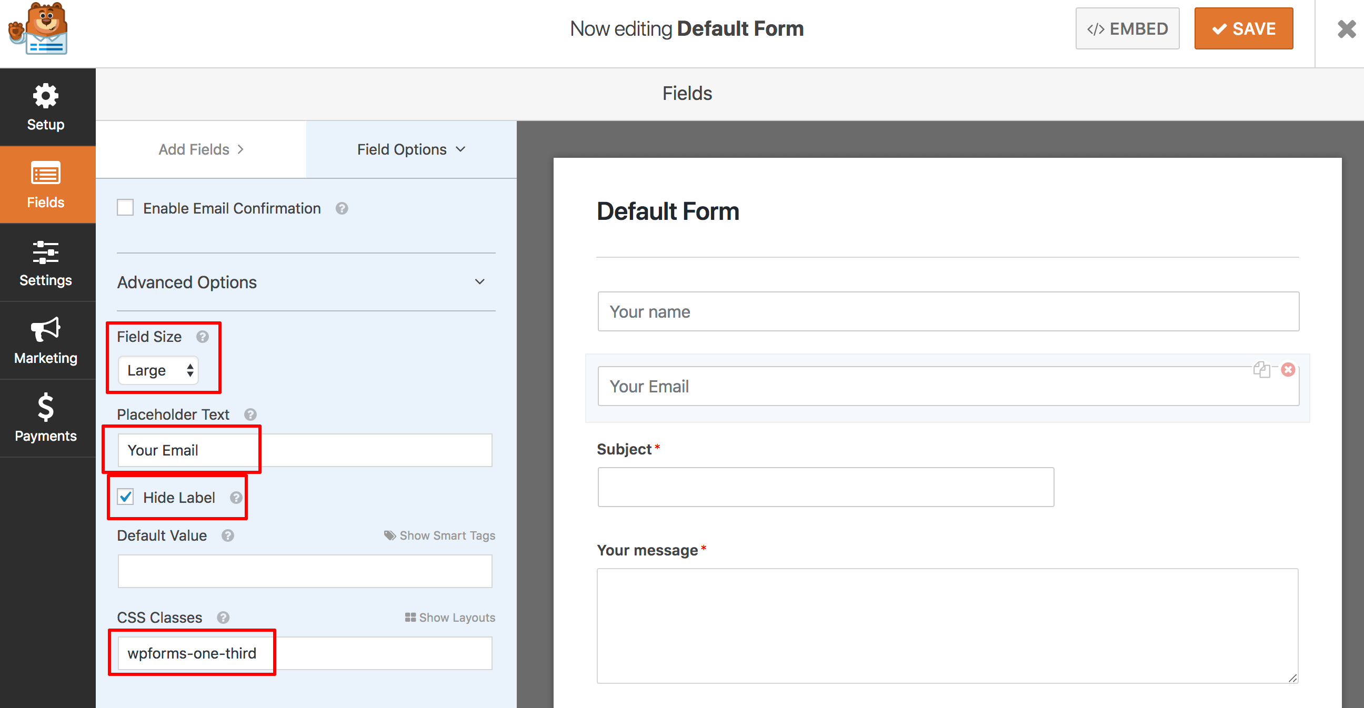
Task: Click the Show Smart Tags link
Action: (x=439, y=535)
